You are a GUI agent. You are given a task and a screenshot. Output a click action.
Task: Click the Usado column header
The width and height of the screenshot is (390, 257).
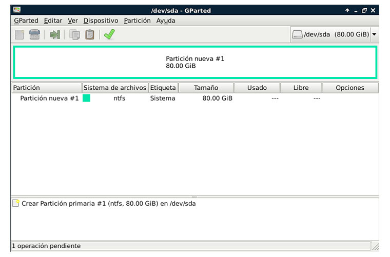pyautogui.click(x=257, y=88)
